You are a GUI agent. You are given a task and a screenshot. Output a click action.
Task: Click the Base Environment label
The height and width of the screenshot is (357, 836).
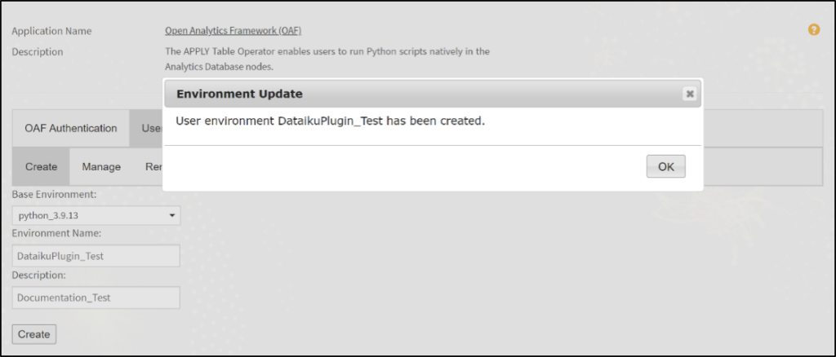pyautogui.click(x=55, y=195)
